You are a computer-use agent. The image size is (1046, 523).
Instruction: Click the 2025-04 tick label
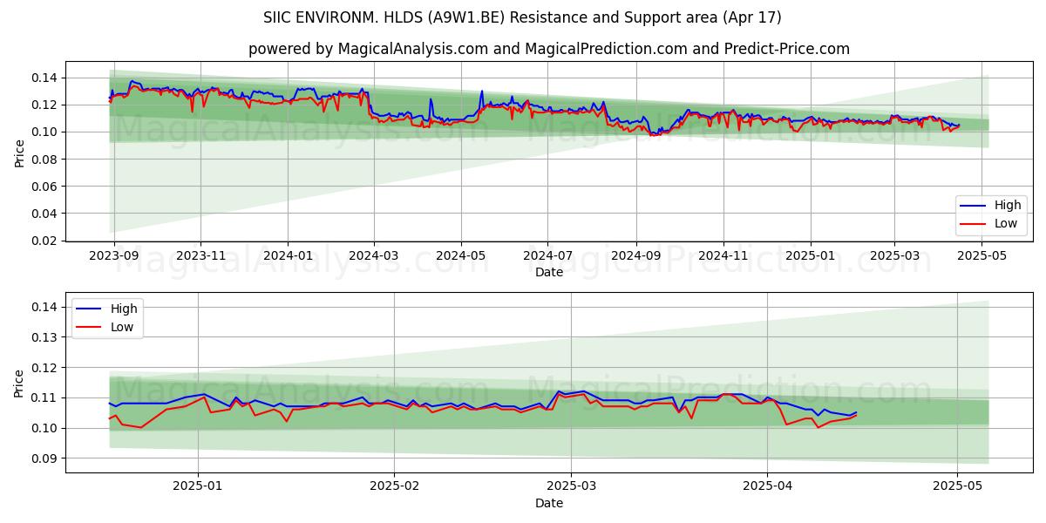[x=767, y=486]
